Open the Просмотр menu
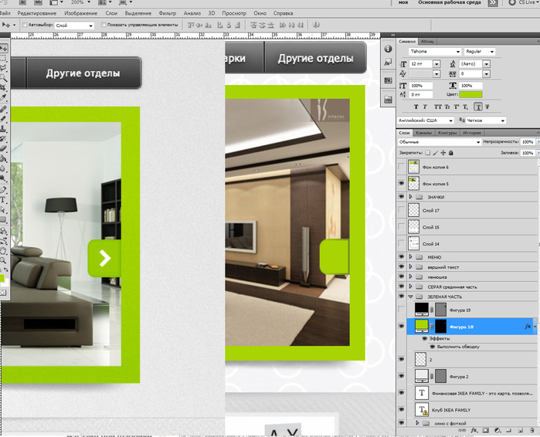Screen dimensions: 540x437 point(234,13)
